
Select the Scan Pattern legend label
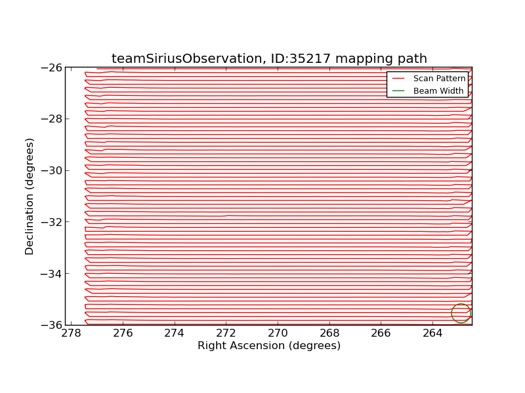coord(439,79)
